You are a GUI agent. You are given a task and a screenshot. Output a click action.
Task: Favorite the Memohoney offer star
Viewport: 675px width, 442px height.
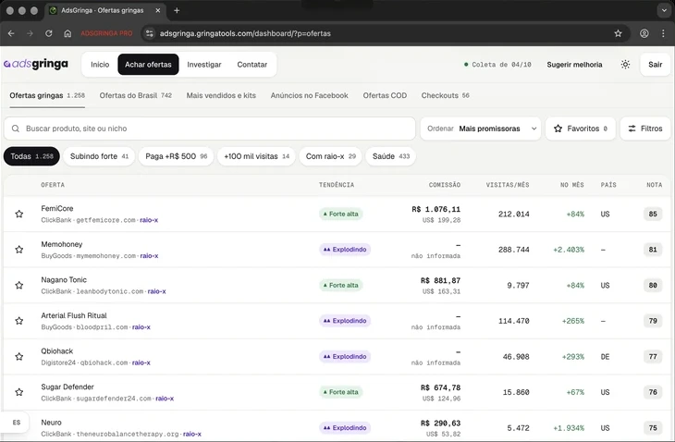(18, 250)
